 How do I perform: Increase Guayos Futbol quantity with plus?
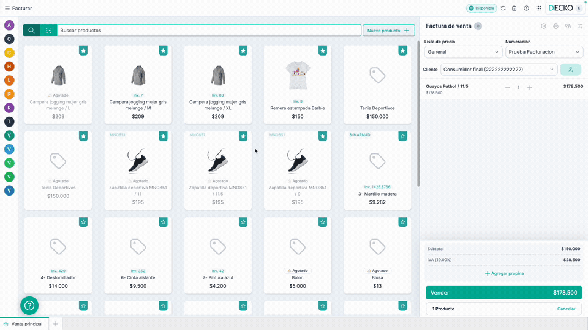[530, 87]
